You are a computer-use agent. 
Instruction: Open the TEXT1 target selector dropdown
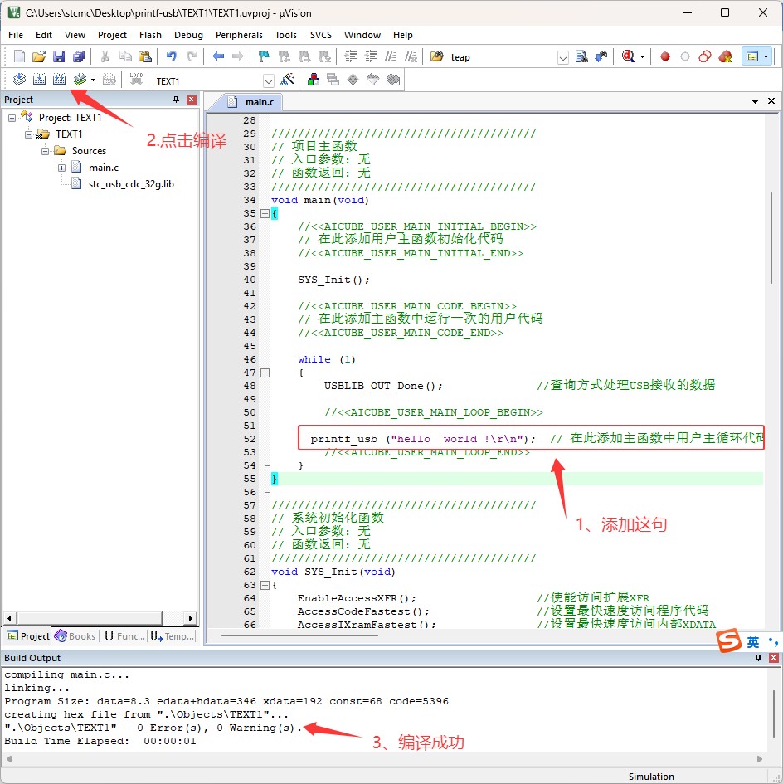pos(269,80)
